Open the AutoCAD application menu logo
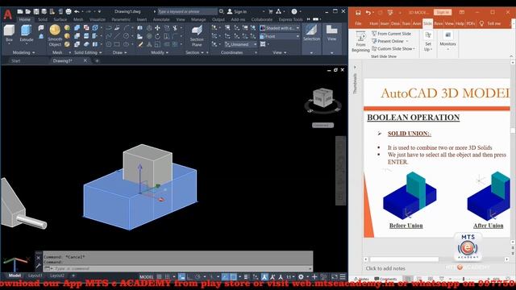Image resolution: width=516 pixels, height=290 pixels. click(7, 14)
